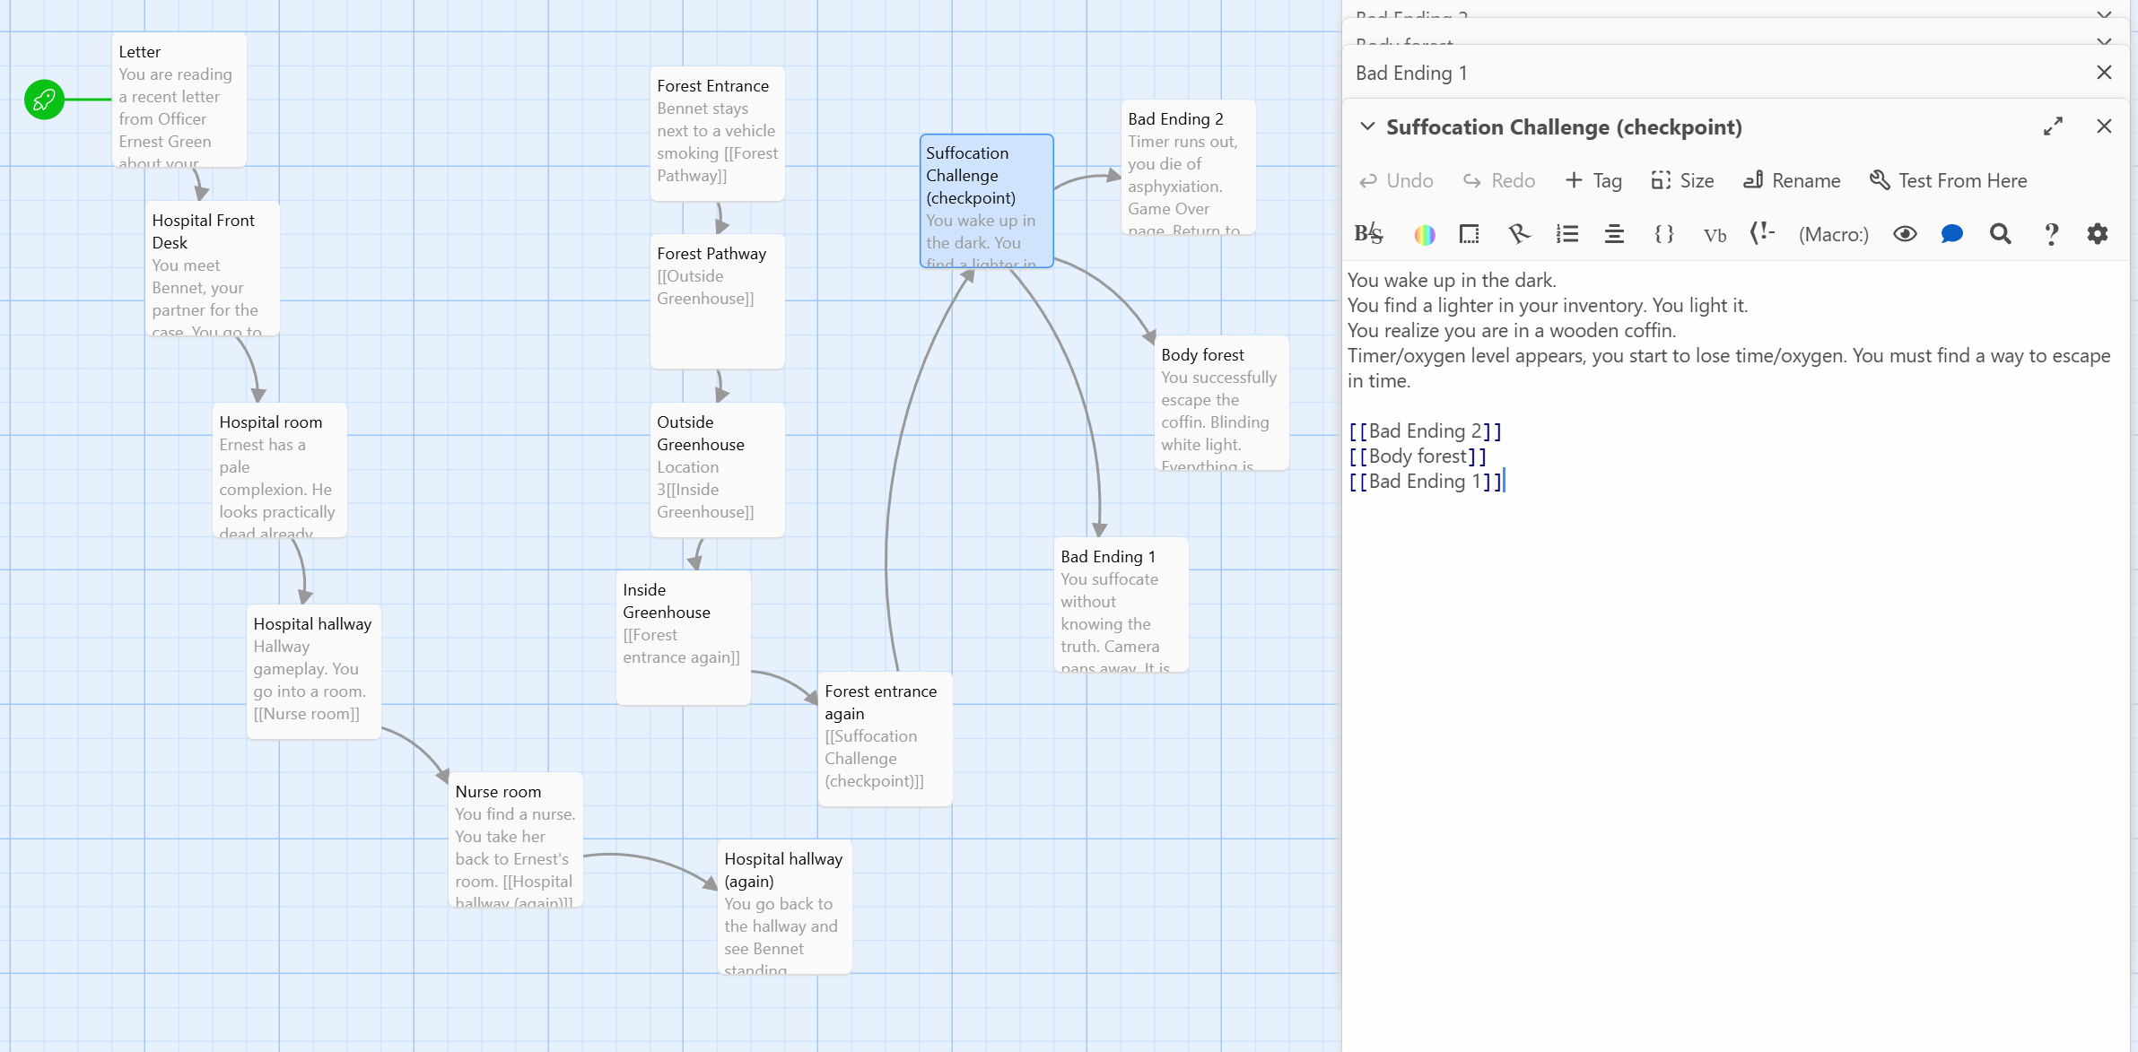Select the Hospital room passage
The image size is (2138, 1052).
pyautogui.click(x=280, y=470)
